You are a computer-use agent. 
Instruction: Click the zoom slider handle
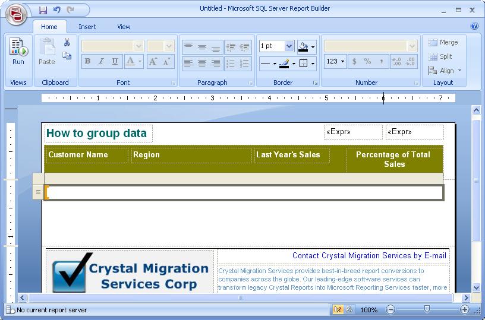pyautogui.click(x=427, y=309)
